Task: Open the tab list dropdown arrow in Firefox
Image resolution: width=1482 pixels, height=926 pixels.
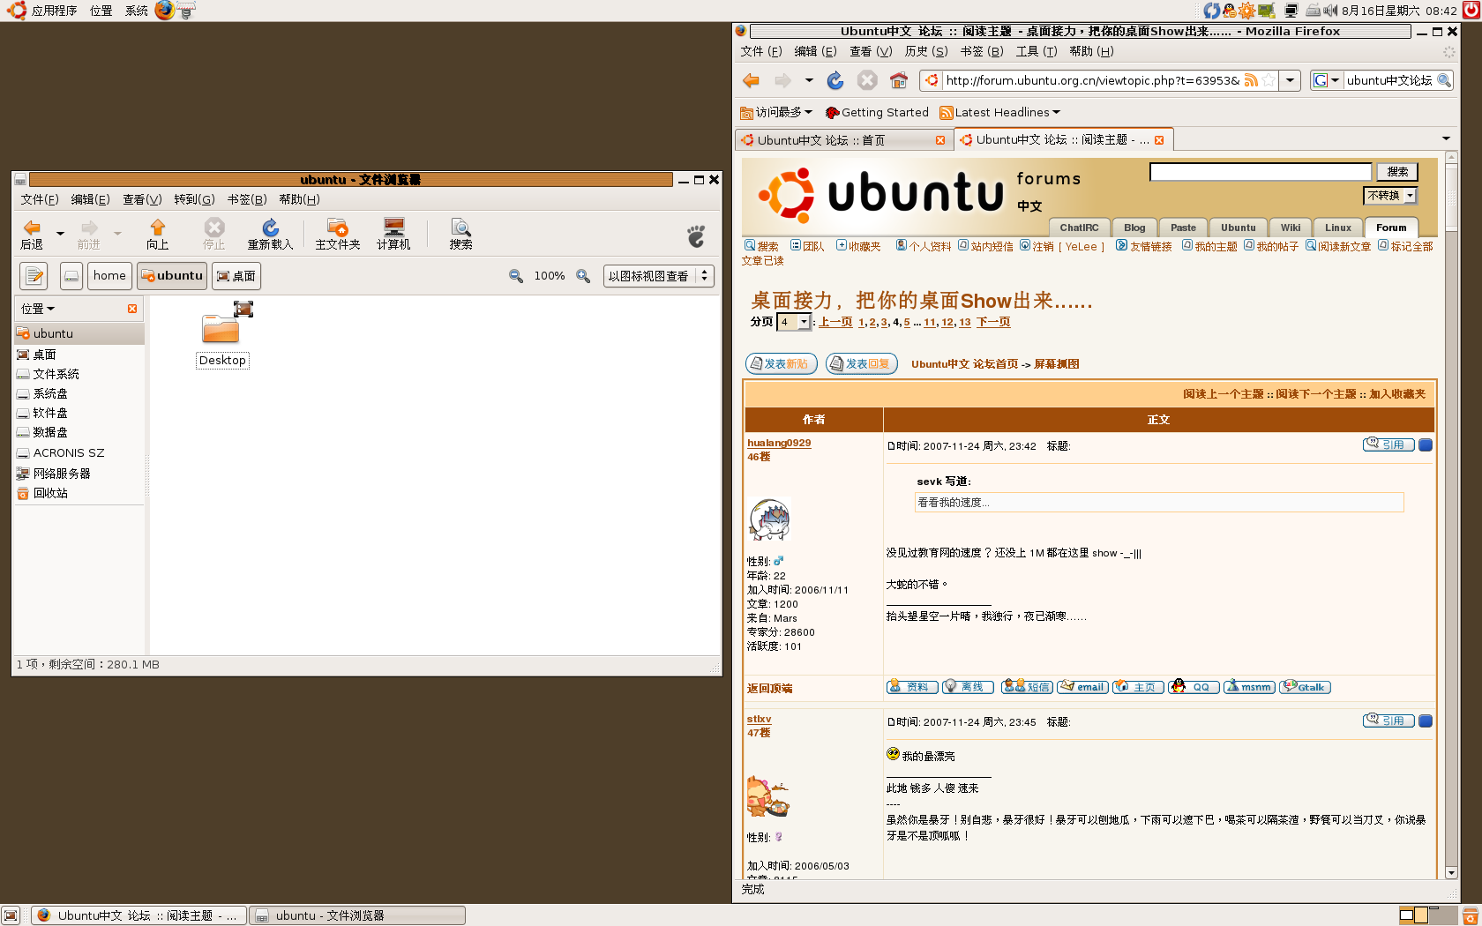Action: pyautogui.click(x=1446, y=139)
